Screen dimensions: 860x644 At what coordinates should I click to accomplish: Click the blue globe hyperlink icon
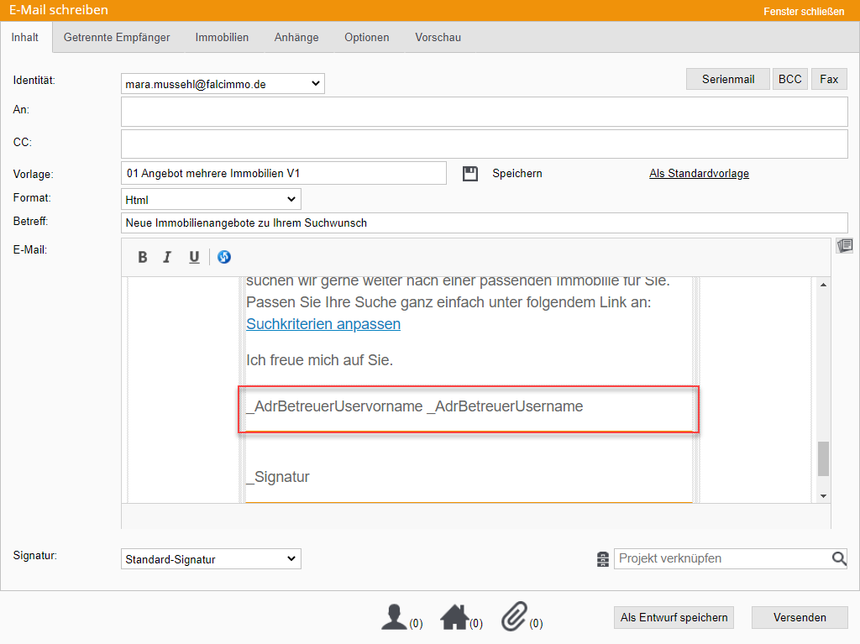[x=224, y=257]
